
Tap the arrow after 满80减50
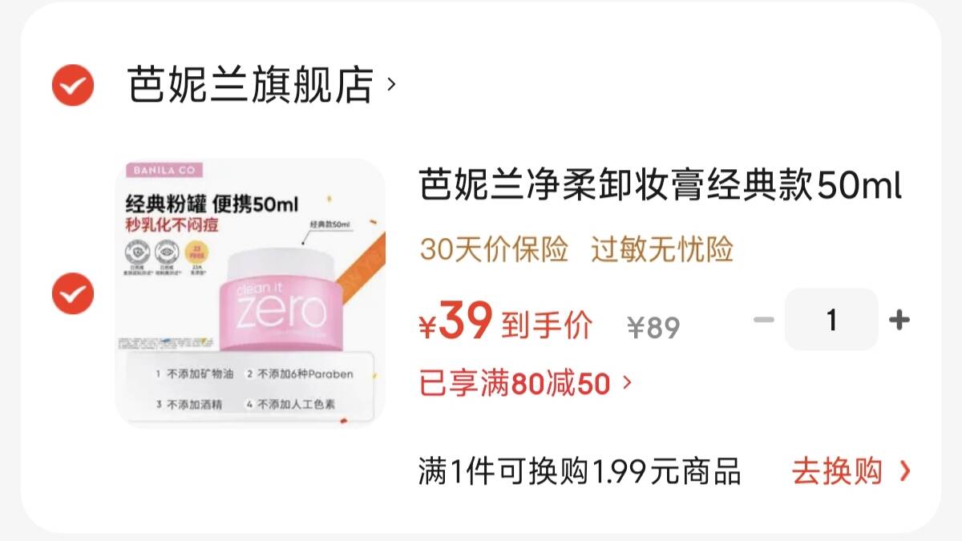(x=626, y=384)
